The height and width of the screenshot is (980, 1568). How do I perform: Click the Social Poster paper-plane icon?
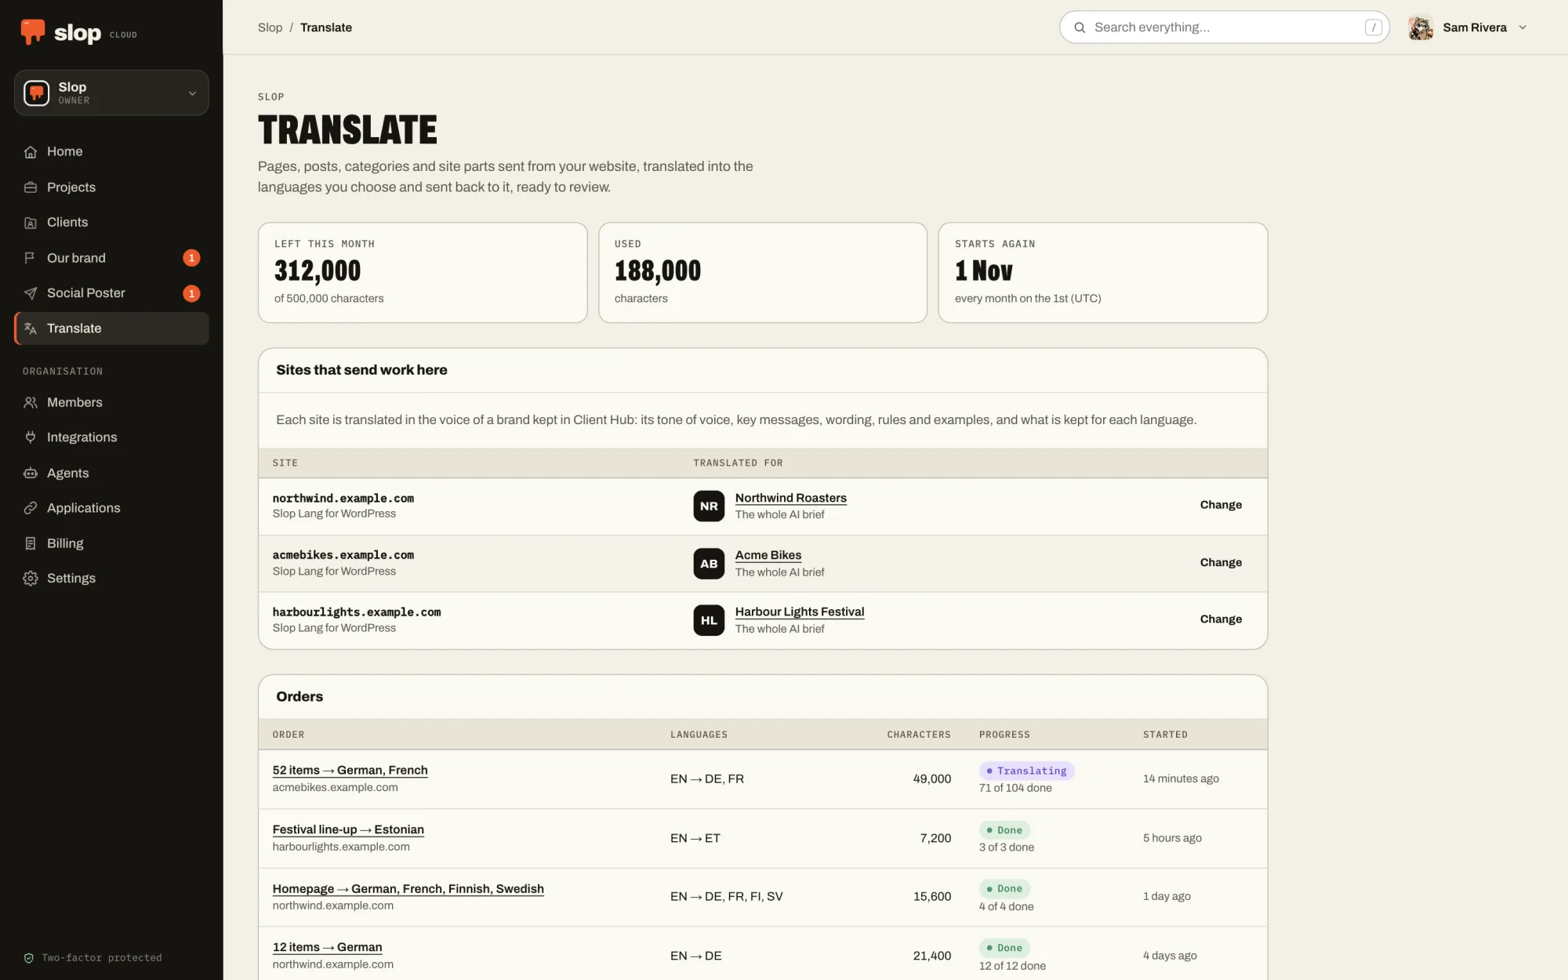coord(31,293)
